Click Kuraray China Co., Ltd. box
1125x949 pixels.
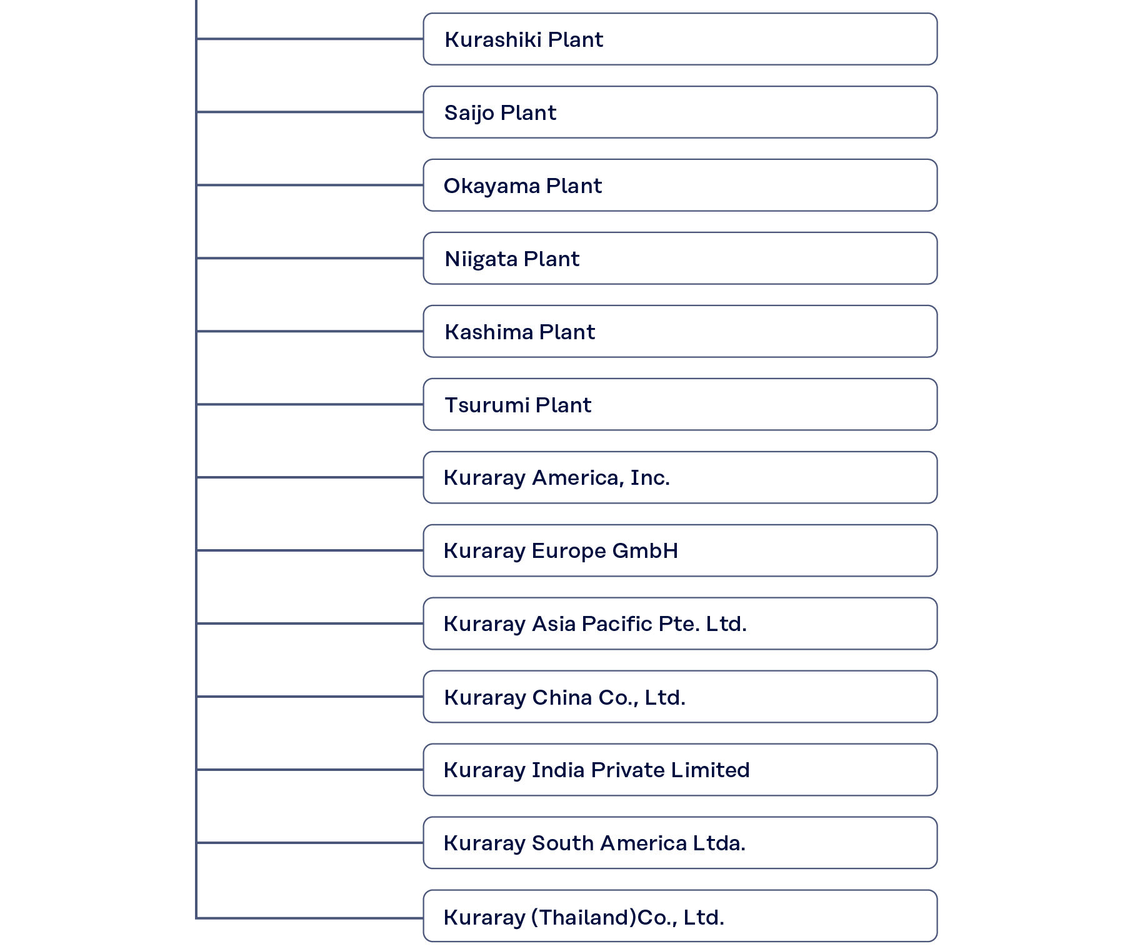coord(680,697)
